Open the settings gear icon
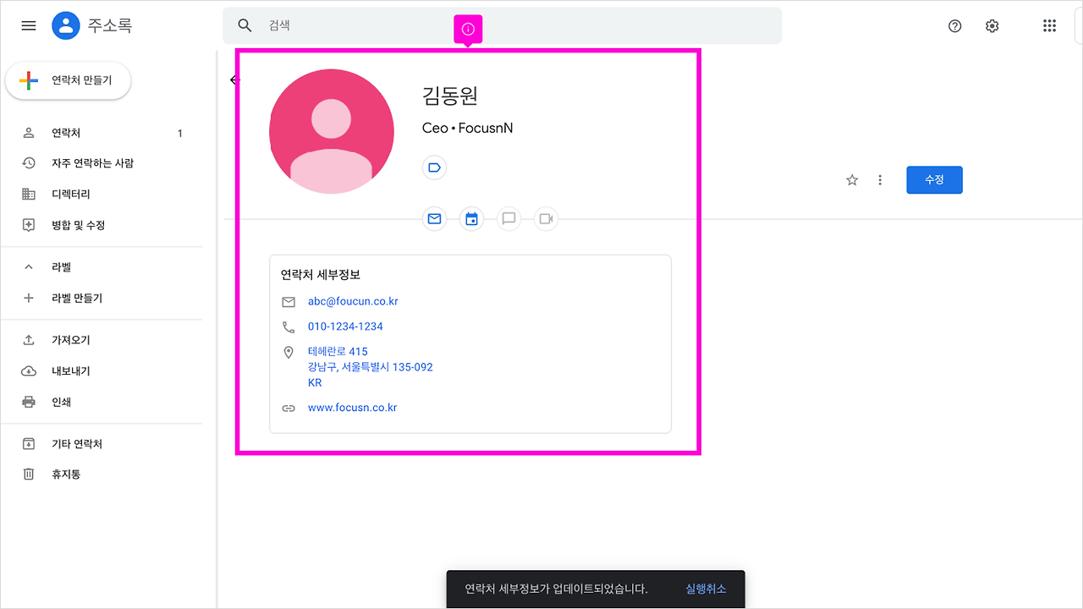The height and width of the screenshot is (609, 1083). point(992,25)
